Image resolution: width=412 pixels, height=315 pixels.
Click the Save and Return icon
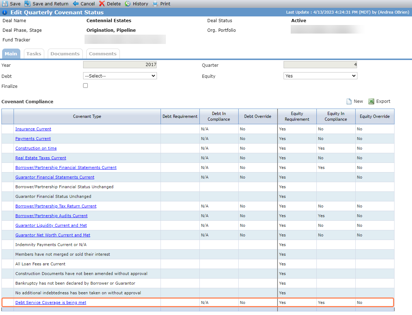pos(27,4)
